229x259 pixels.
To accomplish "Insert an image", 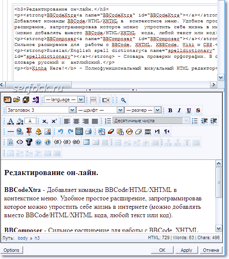I will click(48, 132).
